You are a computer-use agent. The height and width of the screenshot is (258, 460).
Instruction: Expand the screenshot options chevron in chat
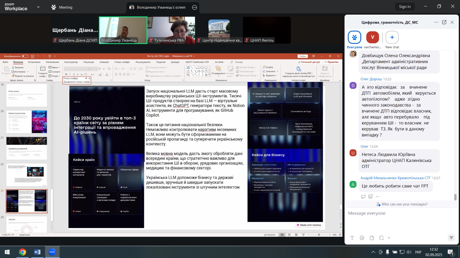click(x=389, y=238)
